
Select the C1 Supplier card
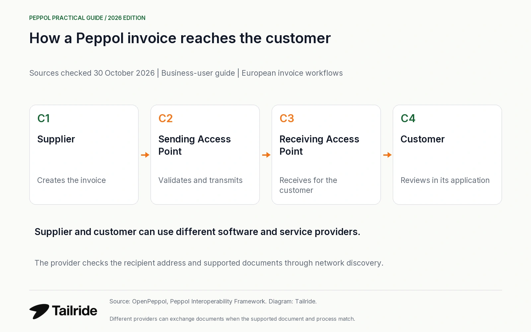tap(84, 155)
